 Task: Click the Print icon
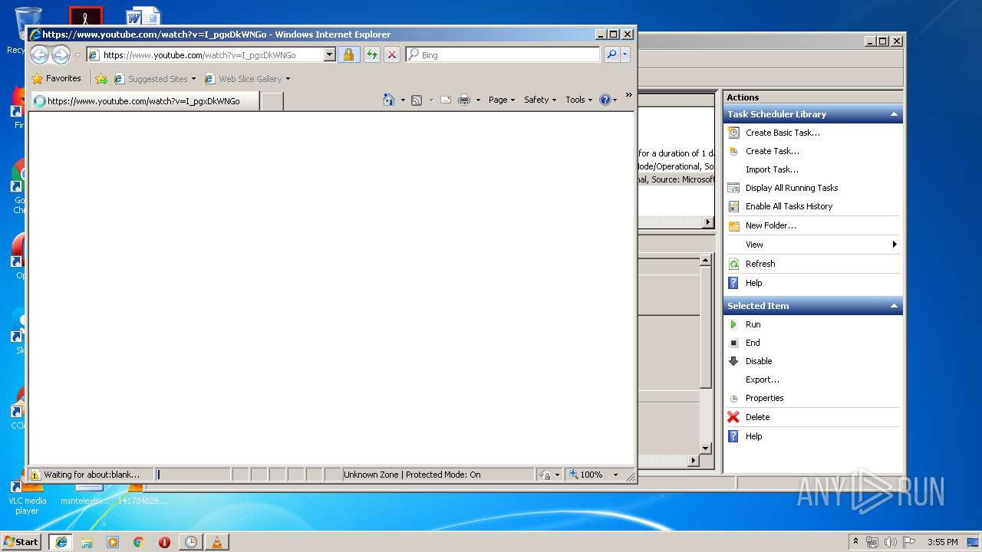(464, 100)
